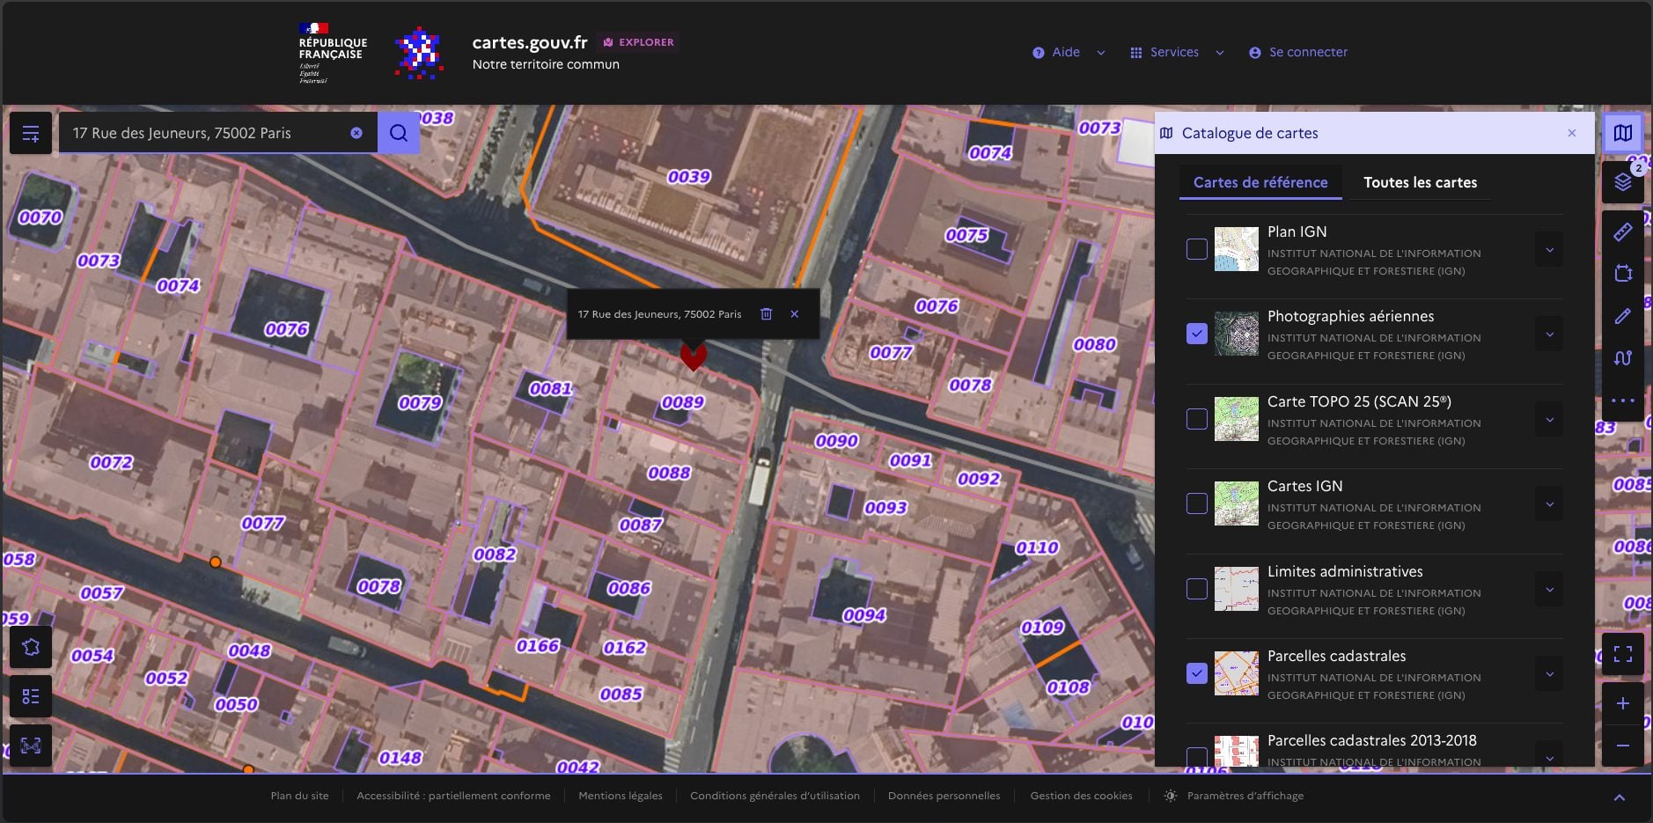Switch to Cartes de référence tab
1653x823 pixels.
pos(1260,182)
